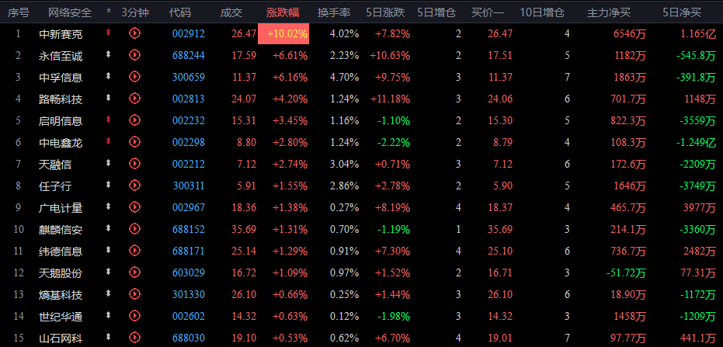Screen dimensions: 723x347
Task: Open stock code 002232
Action: pyautogui.click(x=189, y=120)
